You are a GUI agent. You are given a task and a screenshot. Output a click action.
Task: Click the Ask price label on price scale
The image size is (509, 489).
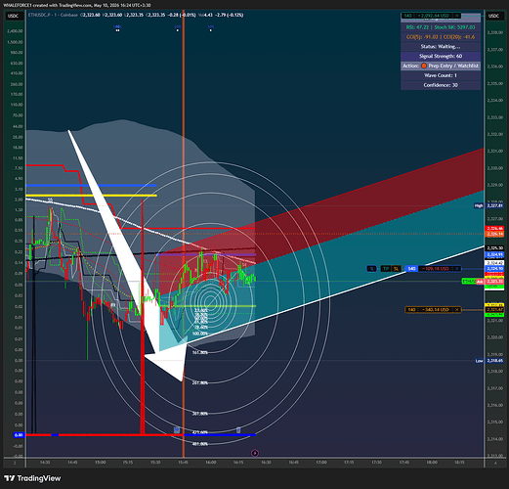click(480, 281)
